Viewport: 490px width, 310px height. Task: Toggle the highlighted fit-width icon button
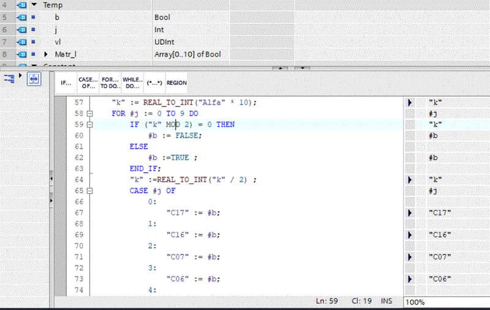pos(34,78)
